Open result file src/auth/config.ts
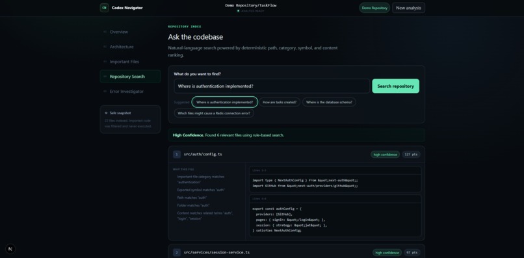Viewport: 524px width, 258px height. point(203,155)
